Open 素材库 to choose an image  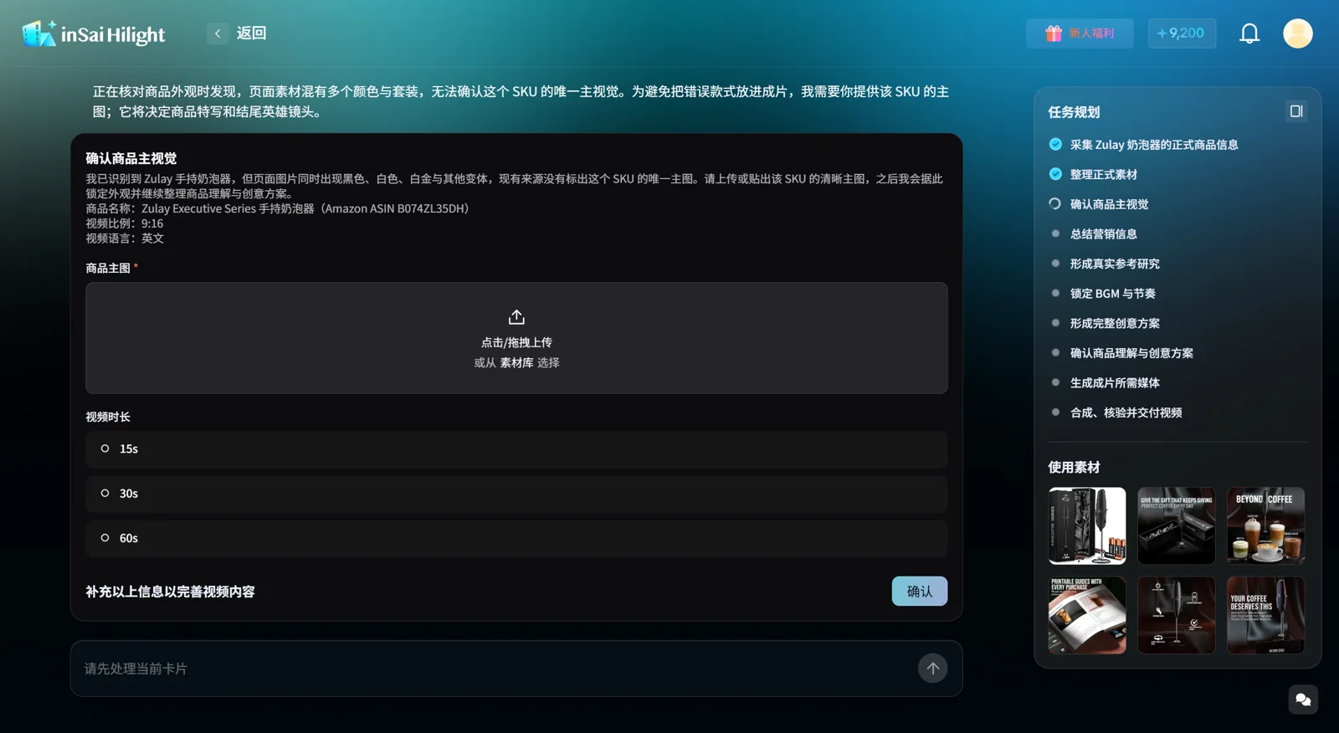516,363
